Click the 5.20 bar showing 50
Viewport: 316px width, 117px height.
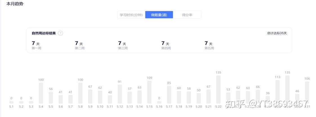point(199,98)
